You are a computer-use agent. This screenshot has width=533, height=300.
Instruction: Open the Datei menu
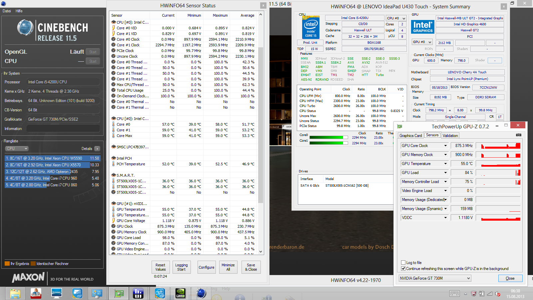coord(7,11)
